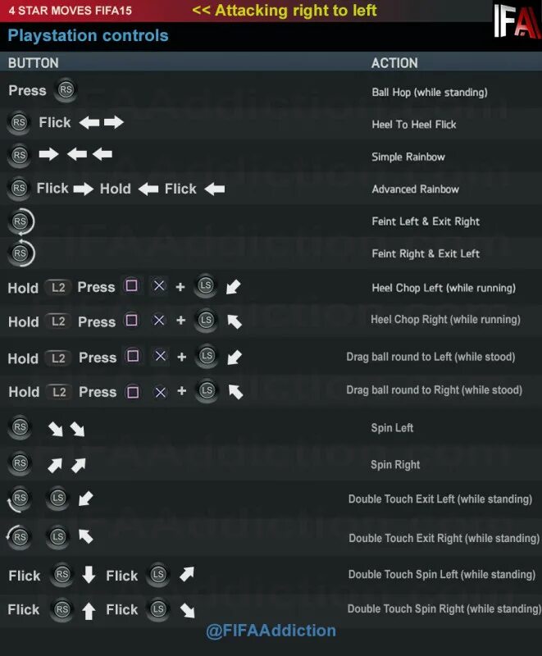Click the X button icon in Drag ball round to Left row

(160, 357)
